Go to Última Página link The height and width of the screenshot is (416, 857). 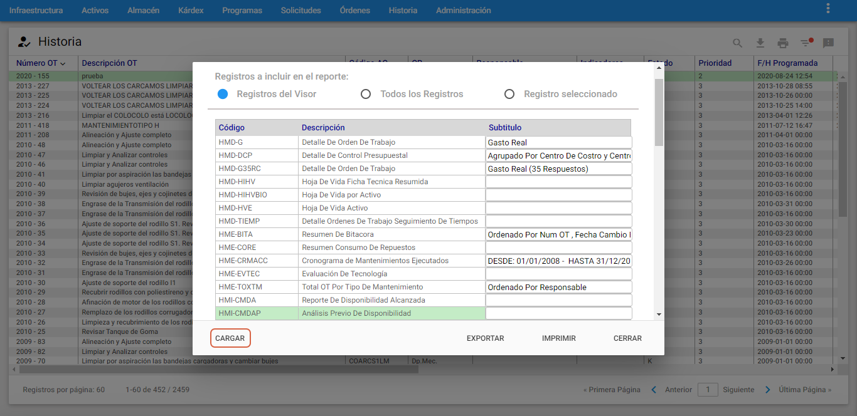805,390
